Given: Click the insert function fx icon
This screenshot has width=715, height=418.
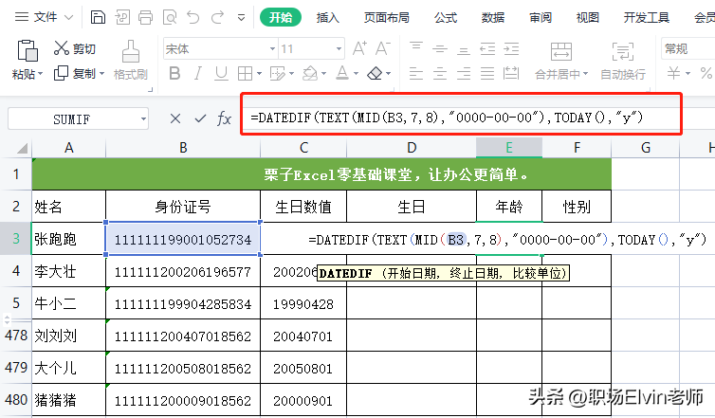Looking at the screenshot, I should 225,118.
